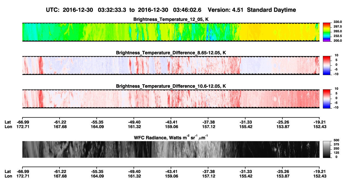Click latitude -49.40 below the 10.6-12.05 panel
This screenshot has height=182, width=355.
[134, 122]
